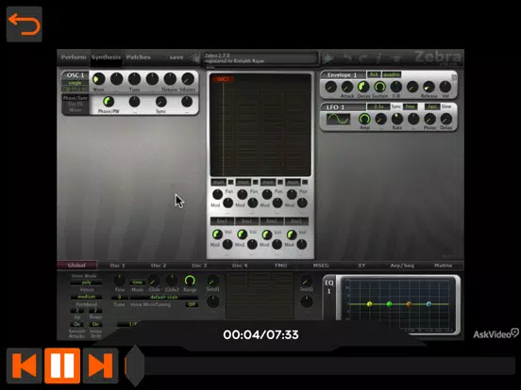Image resolution: width=521 pixels, height=390 pixels.
Task: Select the green EQ band node
Action: click(389, 303)
